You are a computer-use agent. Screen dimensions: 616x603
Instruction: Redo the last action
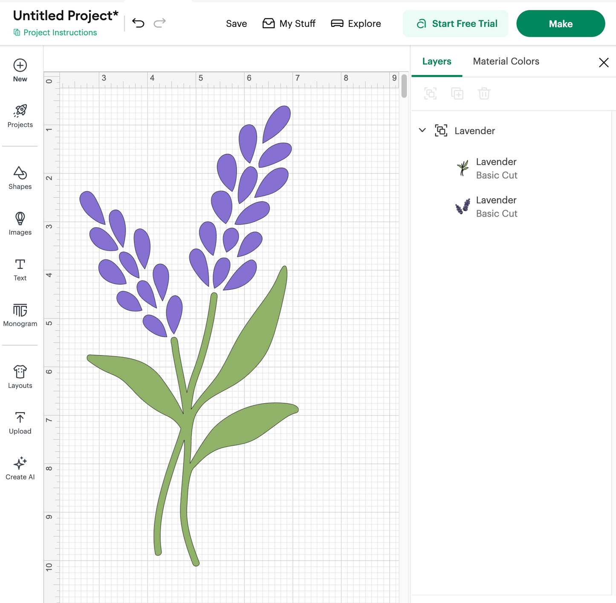pyautogui.click(x=159, y=23)
